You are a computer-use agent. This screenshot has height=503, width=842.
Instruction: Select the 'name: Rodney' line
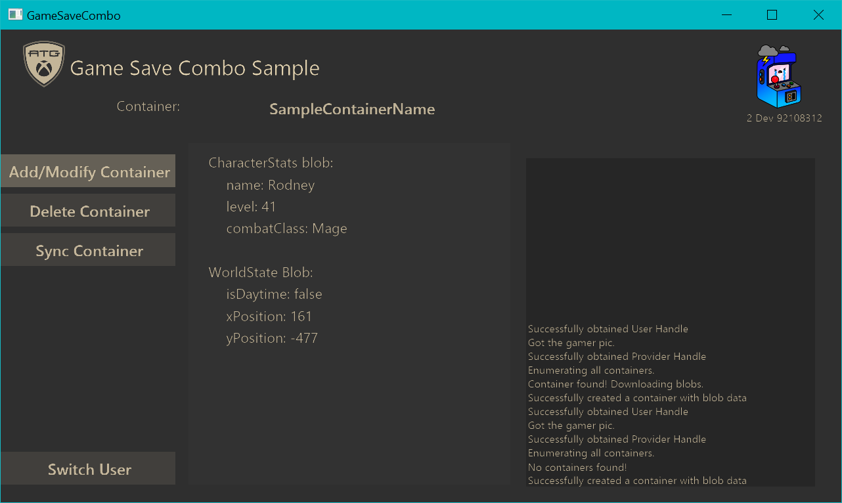click(x=271, y=185)
